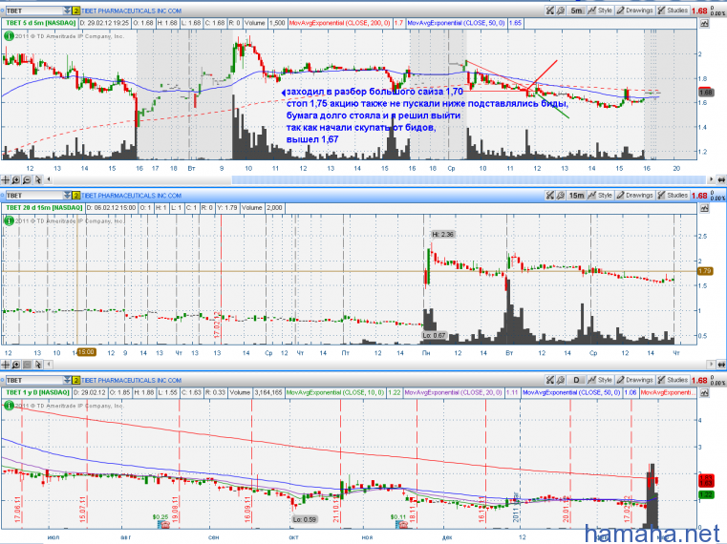Expand 5m chart with double-arrow icon
Screen dimensions: 727x544
[721, 179]
